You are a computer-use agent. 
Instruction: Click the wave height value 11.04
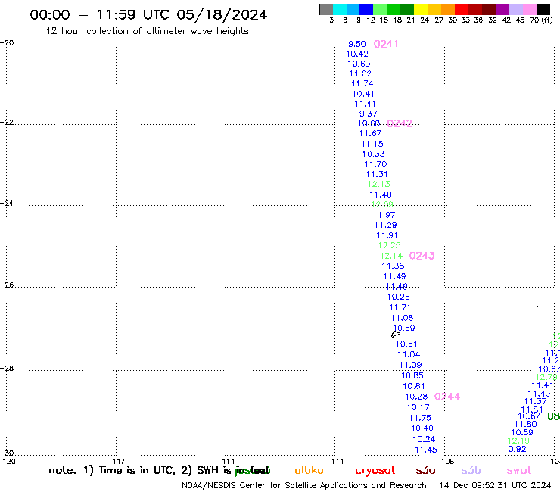[409, 354]
